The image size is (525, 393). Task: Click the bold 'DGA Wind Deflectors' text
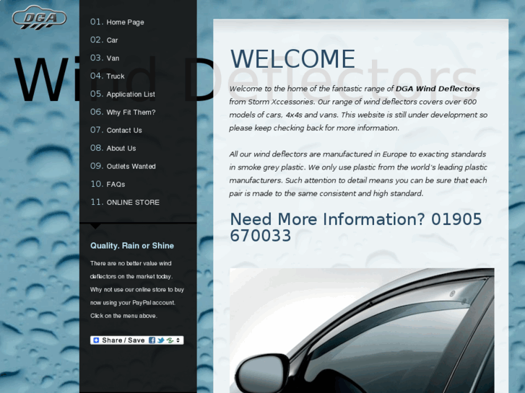coord(438,89)
